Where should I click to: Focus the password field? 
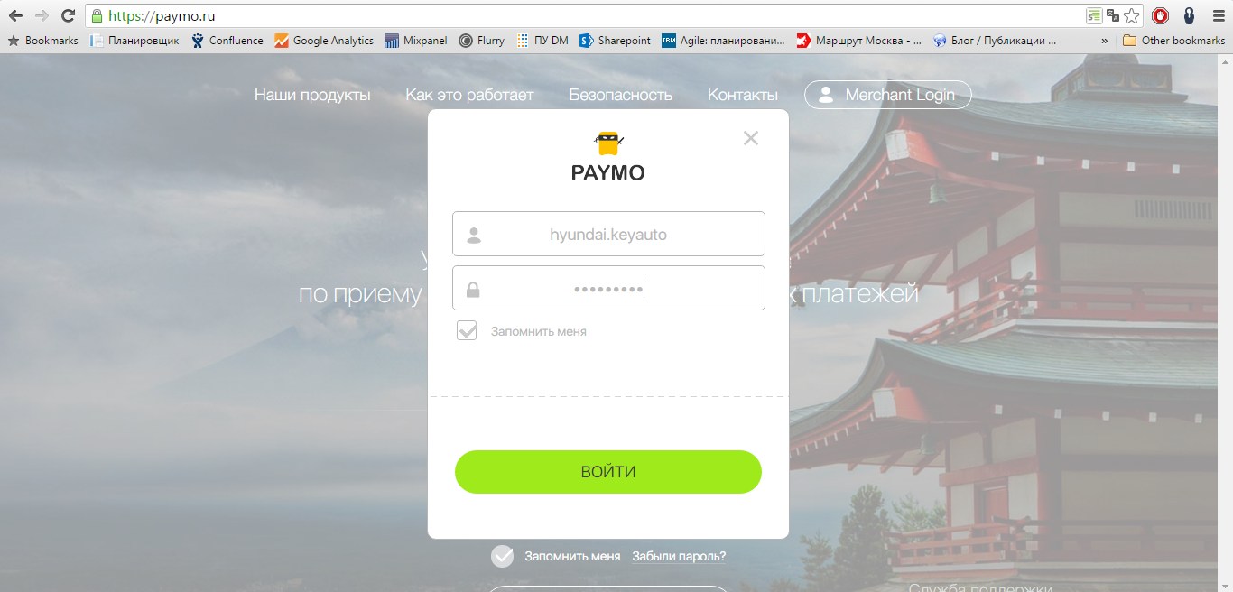[x=608, y=288]
